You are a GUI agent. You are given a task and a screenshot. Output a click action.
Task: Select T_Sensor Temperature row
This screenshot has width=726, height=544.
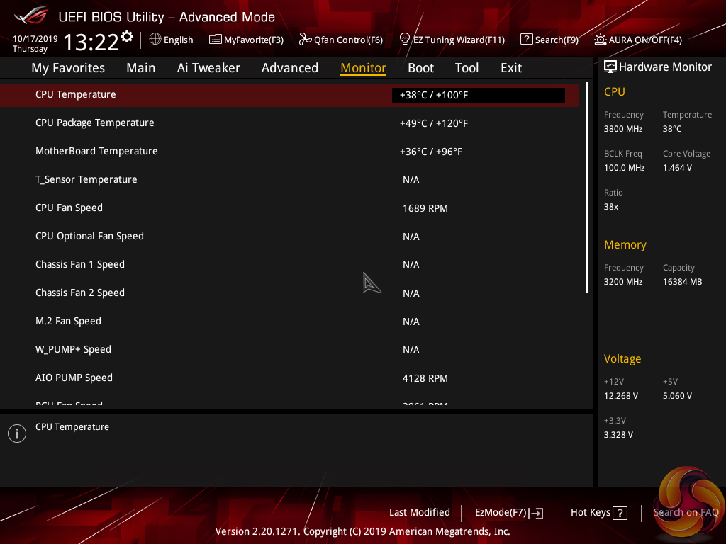click(x=289, y=179)
